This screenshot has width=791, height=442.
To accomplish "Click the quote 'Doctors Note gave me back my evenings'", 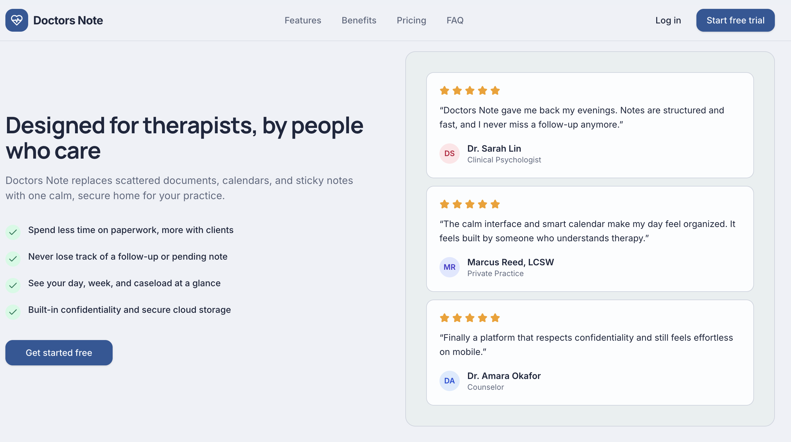I will click(x=582, y=117).
